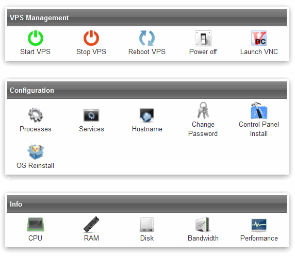This screenshot has width=295, height=256.
Task: Click the VPS Management header bar
Action: pyautogui.click(x=147, y=18)
